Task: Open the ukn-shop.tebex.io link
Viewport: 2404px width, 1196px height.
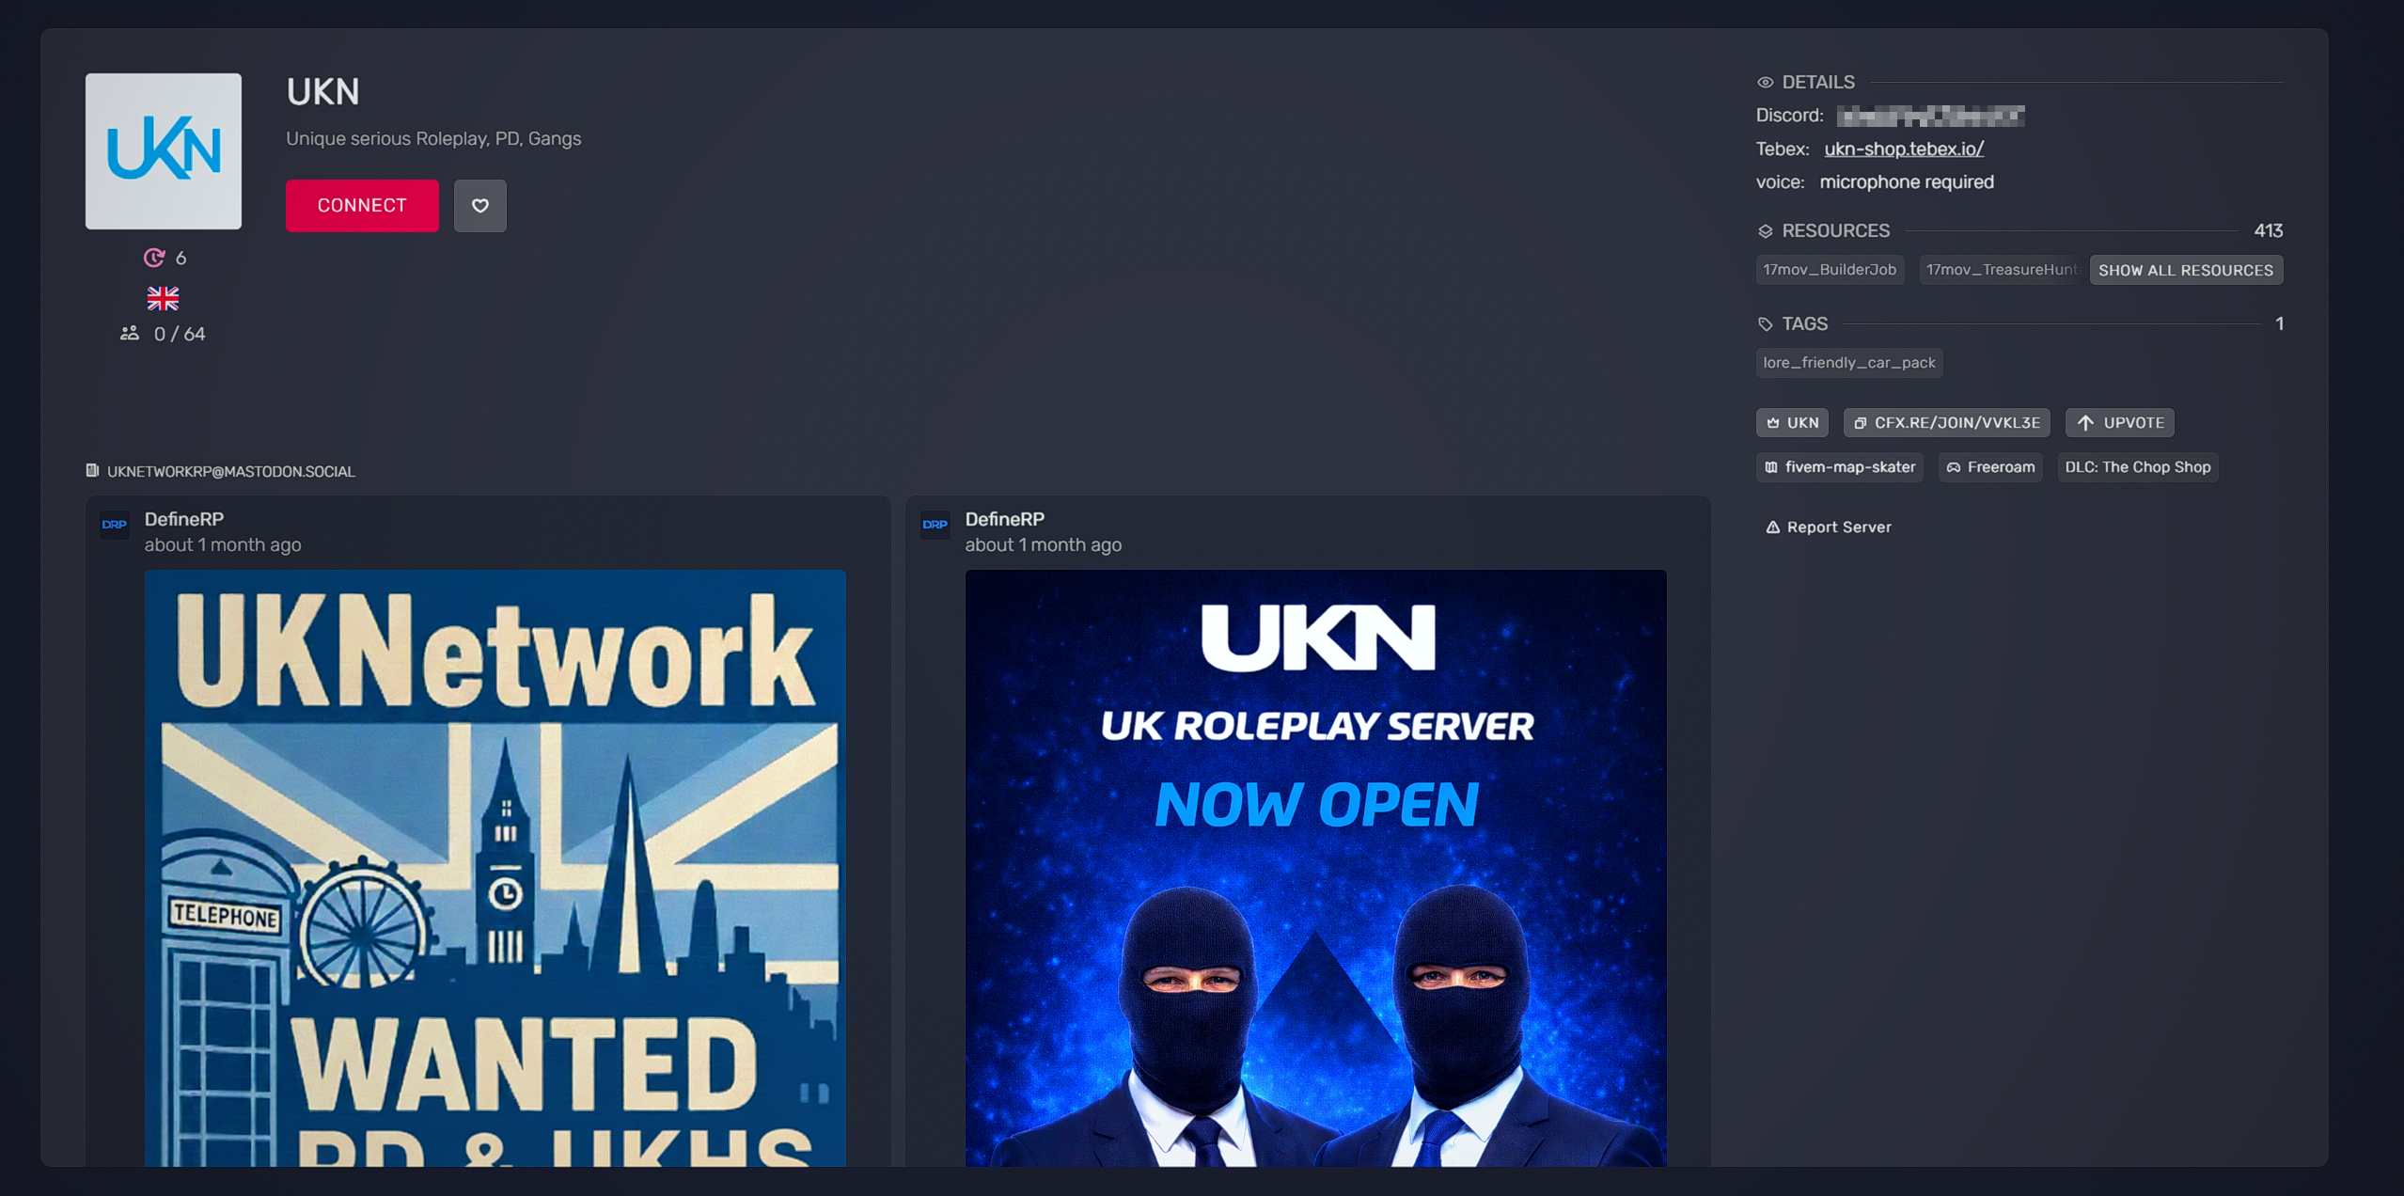Action: point(1904,149)
